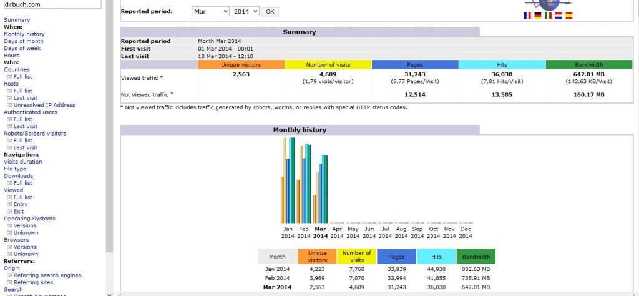This screenshot has width=639, height=296.
Task: Click the Jan 2014 bars in the chart
Action: [x=288, y=180]
